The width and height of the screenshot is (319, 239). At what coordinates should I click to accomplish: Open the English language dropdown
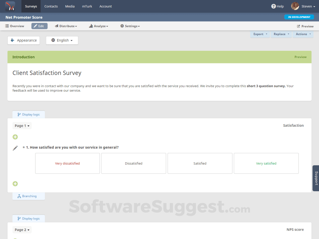coord(62,40)
